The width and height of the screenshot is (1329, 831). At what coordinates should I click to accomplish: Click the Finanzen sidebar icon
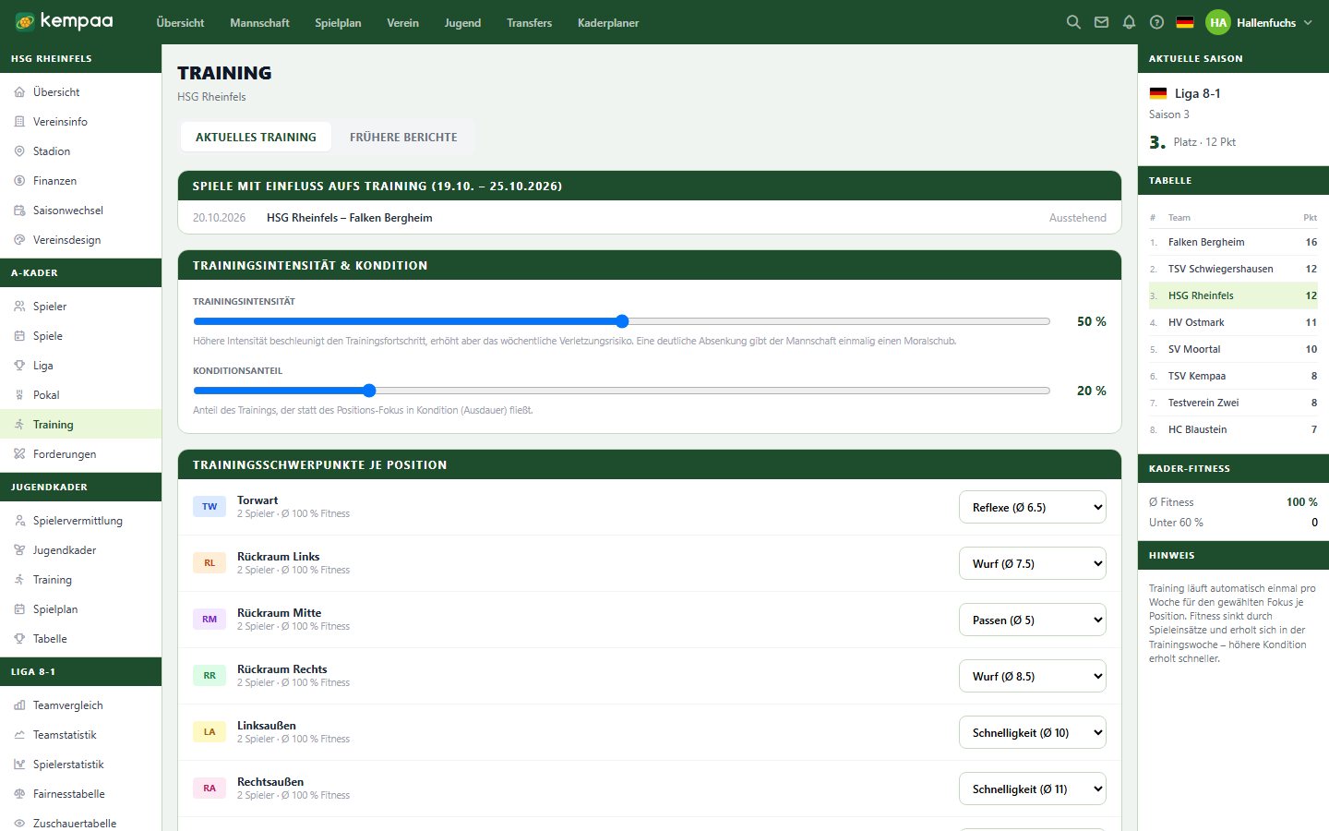[x=19, y=181]
